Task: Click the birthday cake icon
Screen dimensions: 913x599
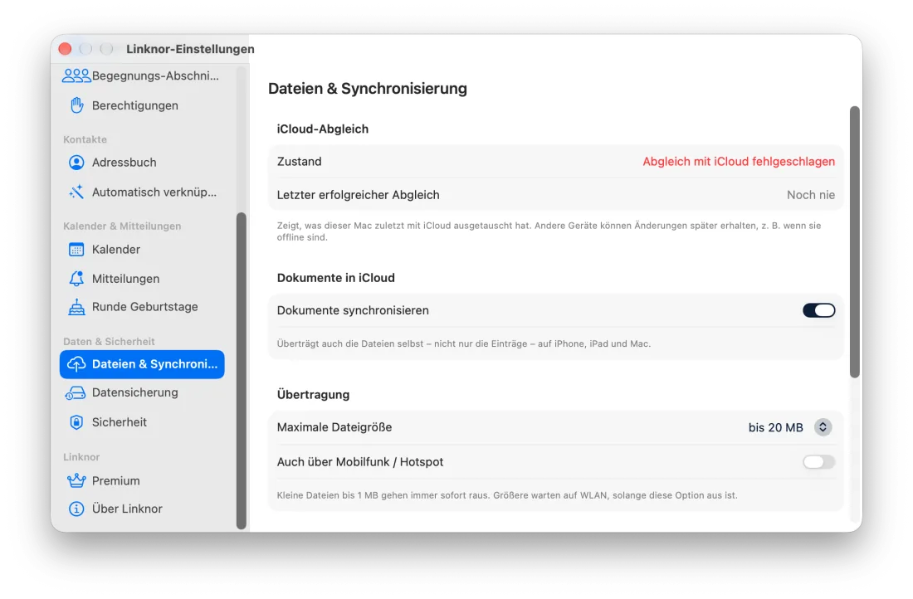Action: [76, 307]
